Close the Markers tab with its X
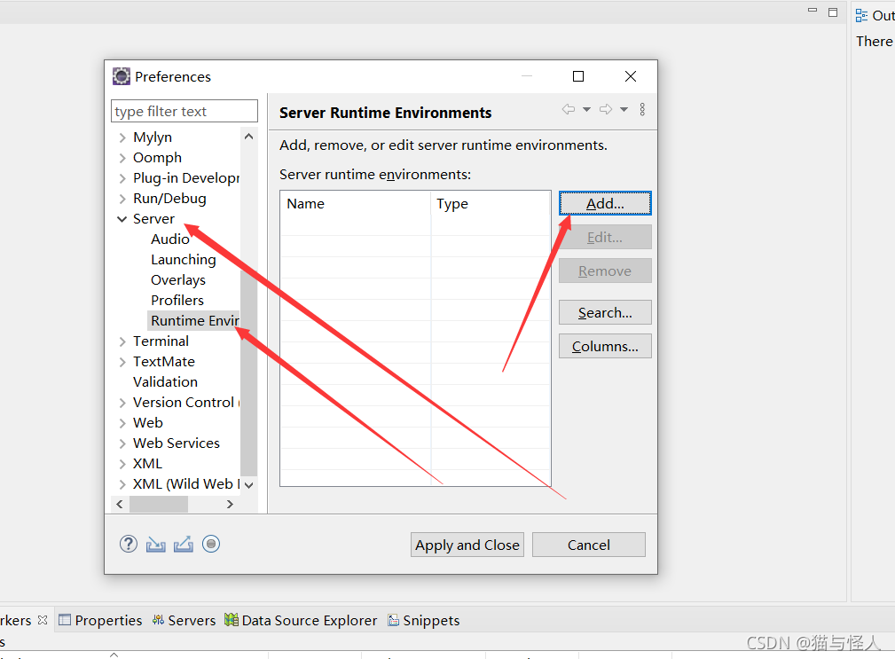The image size is (895, 659). pos(43,620)
